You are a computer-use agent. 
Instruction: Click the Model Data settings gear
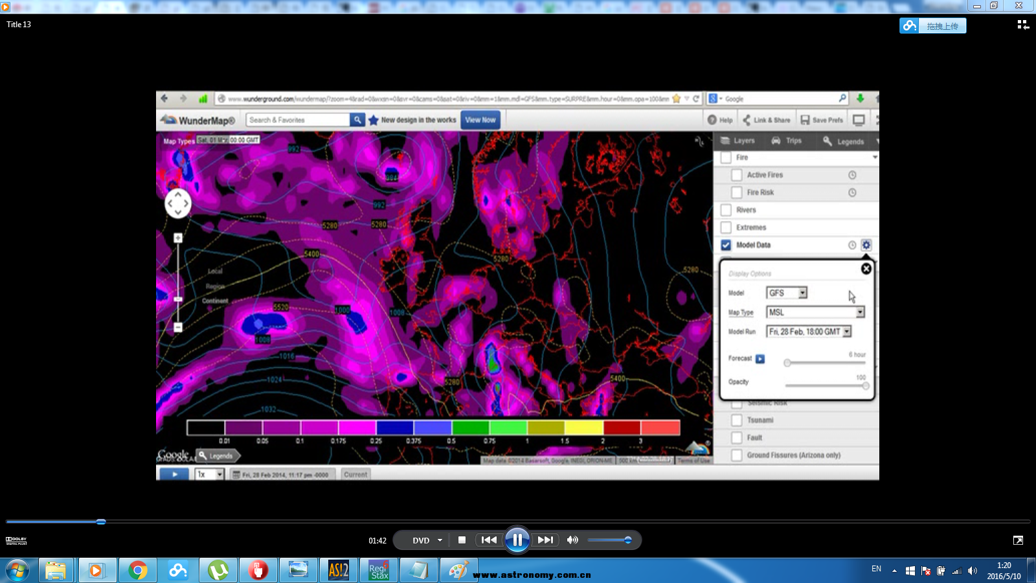click(x=866, y=245)
